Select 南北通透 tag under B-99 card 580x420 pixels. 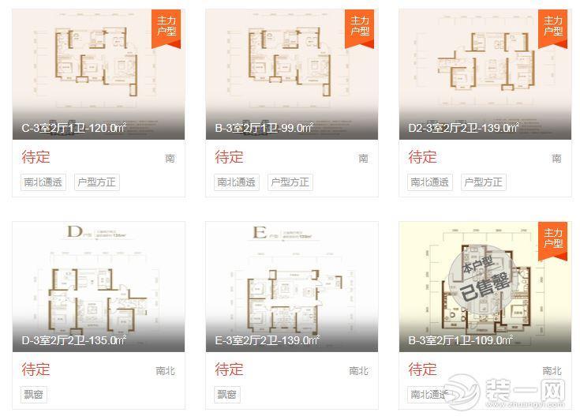(237, 182)
